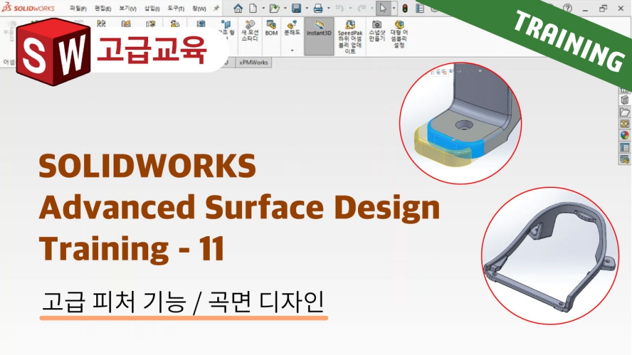This screenshot has height=355, width=632.
Task: Click the 대형 어셈블리 설정 tool
Action: [399, 34]
